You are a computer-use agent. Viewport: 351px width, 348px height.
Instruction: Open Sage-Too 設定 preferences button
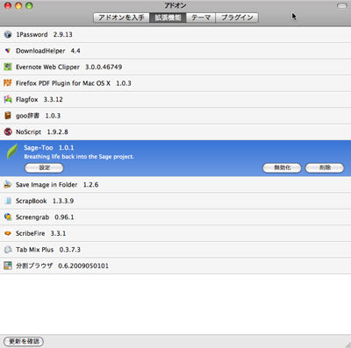pyautogui.click(x=44, y=167)
